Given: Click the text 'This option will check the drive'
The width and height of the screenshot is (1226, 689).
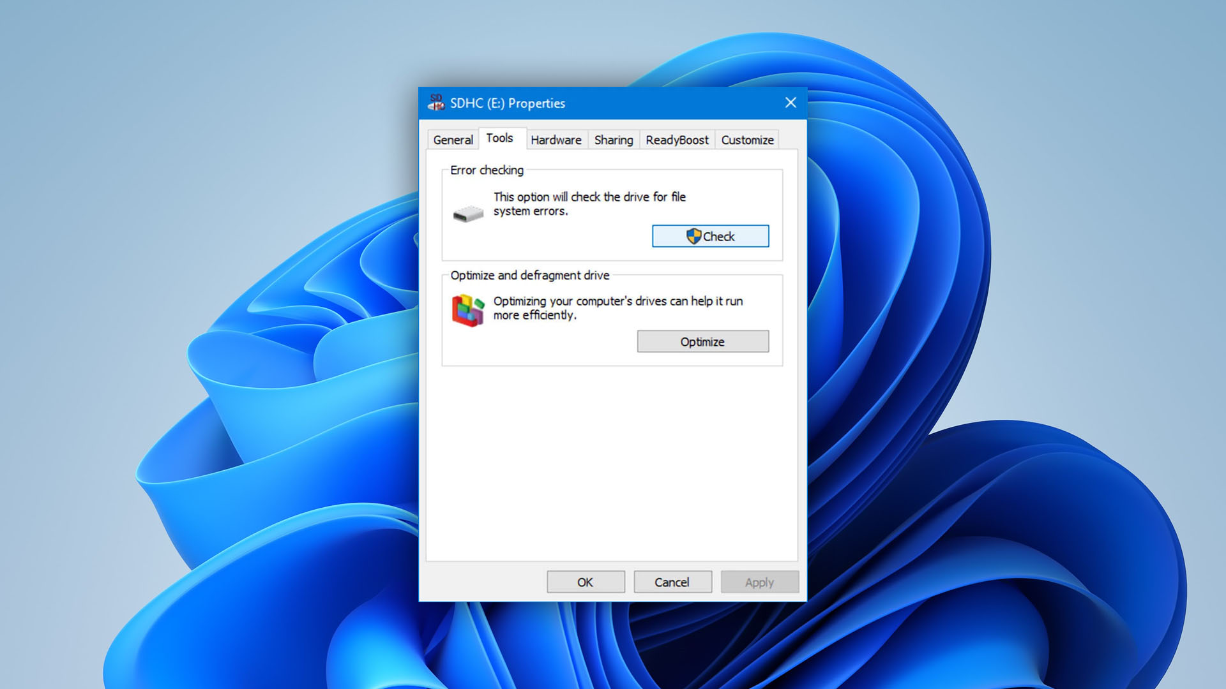Looking at the screenshot, I should point(571,196).
